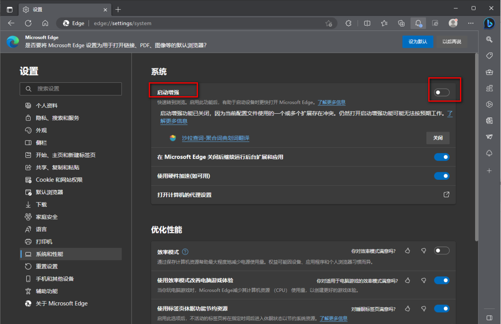Open split screen icon in toolbar

367,23
